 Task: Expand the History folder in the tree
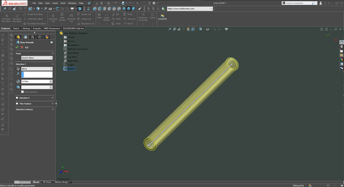[61, 37]
